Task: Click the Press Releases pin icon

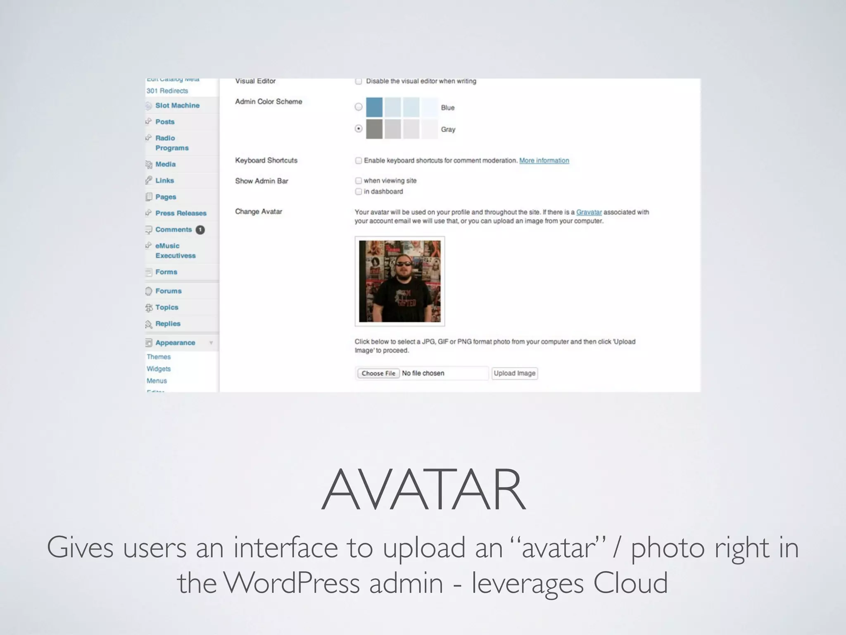Action: coord(149,213)
